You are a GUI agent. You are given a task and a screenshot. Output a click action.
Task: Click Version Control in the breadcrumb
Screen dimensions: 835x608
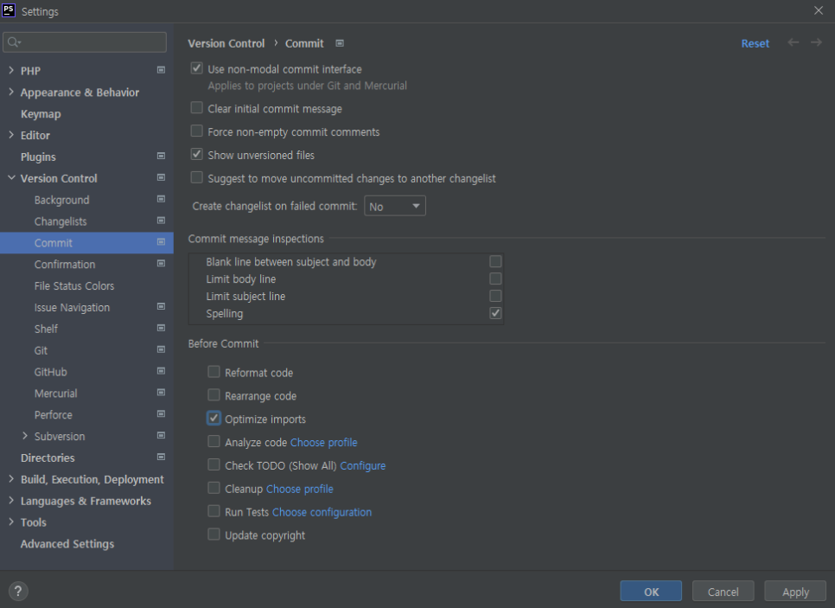pos(226,44)
